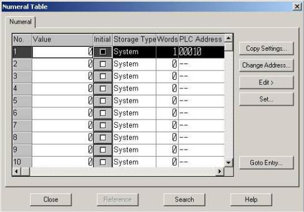The width and height of the screenshot is (304, 212).
Task: Click the PLC Address cell of row 8
Action: point(201,137)
